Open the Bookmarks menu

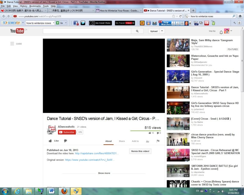click(35, 6)
